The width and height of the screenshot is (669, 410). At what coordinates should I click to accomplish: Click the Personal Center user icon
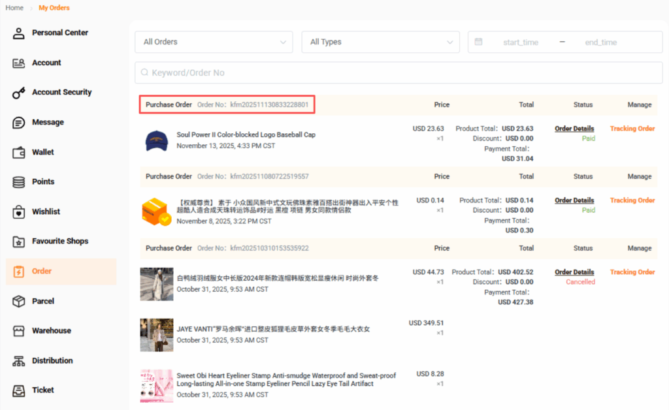[20, 33]
